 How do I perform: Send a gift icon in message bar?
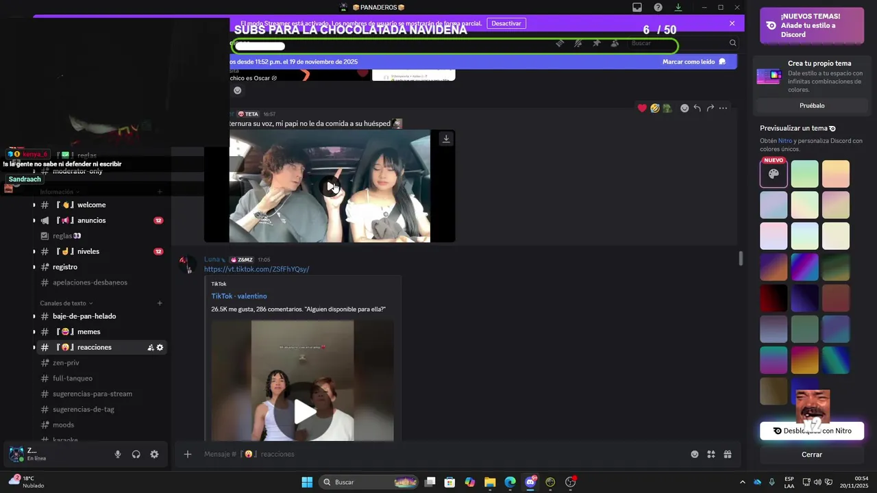pos(728,454)
